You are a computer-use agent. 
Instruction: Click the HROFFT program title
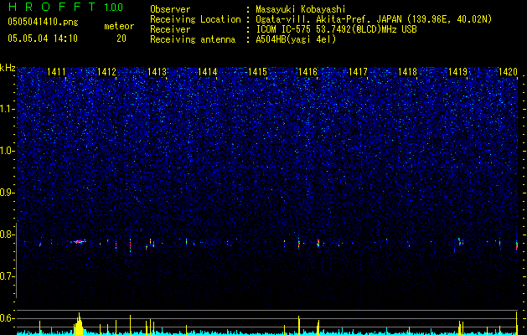point(52,7)
